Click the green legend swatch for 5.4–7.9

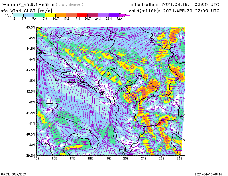click(39, 15)
